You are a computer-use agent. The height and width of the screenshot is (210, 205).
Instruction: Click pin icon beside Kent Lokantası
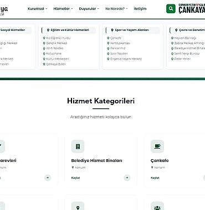(x=108, y=43)
